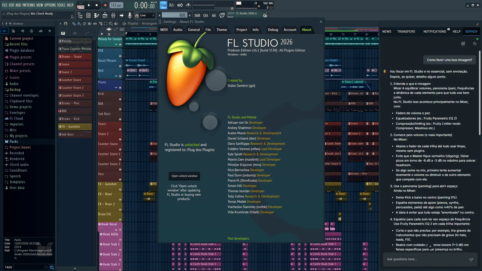Click the piano keys filter icon above the pattern list

pos(63,33)
